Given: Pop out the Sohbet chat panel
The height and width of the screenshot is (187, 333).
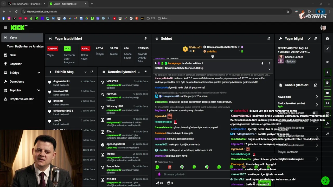Looking at the screenshot, I should (269, 39).
